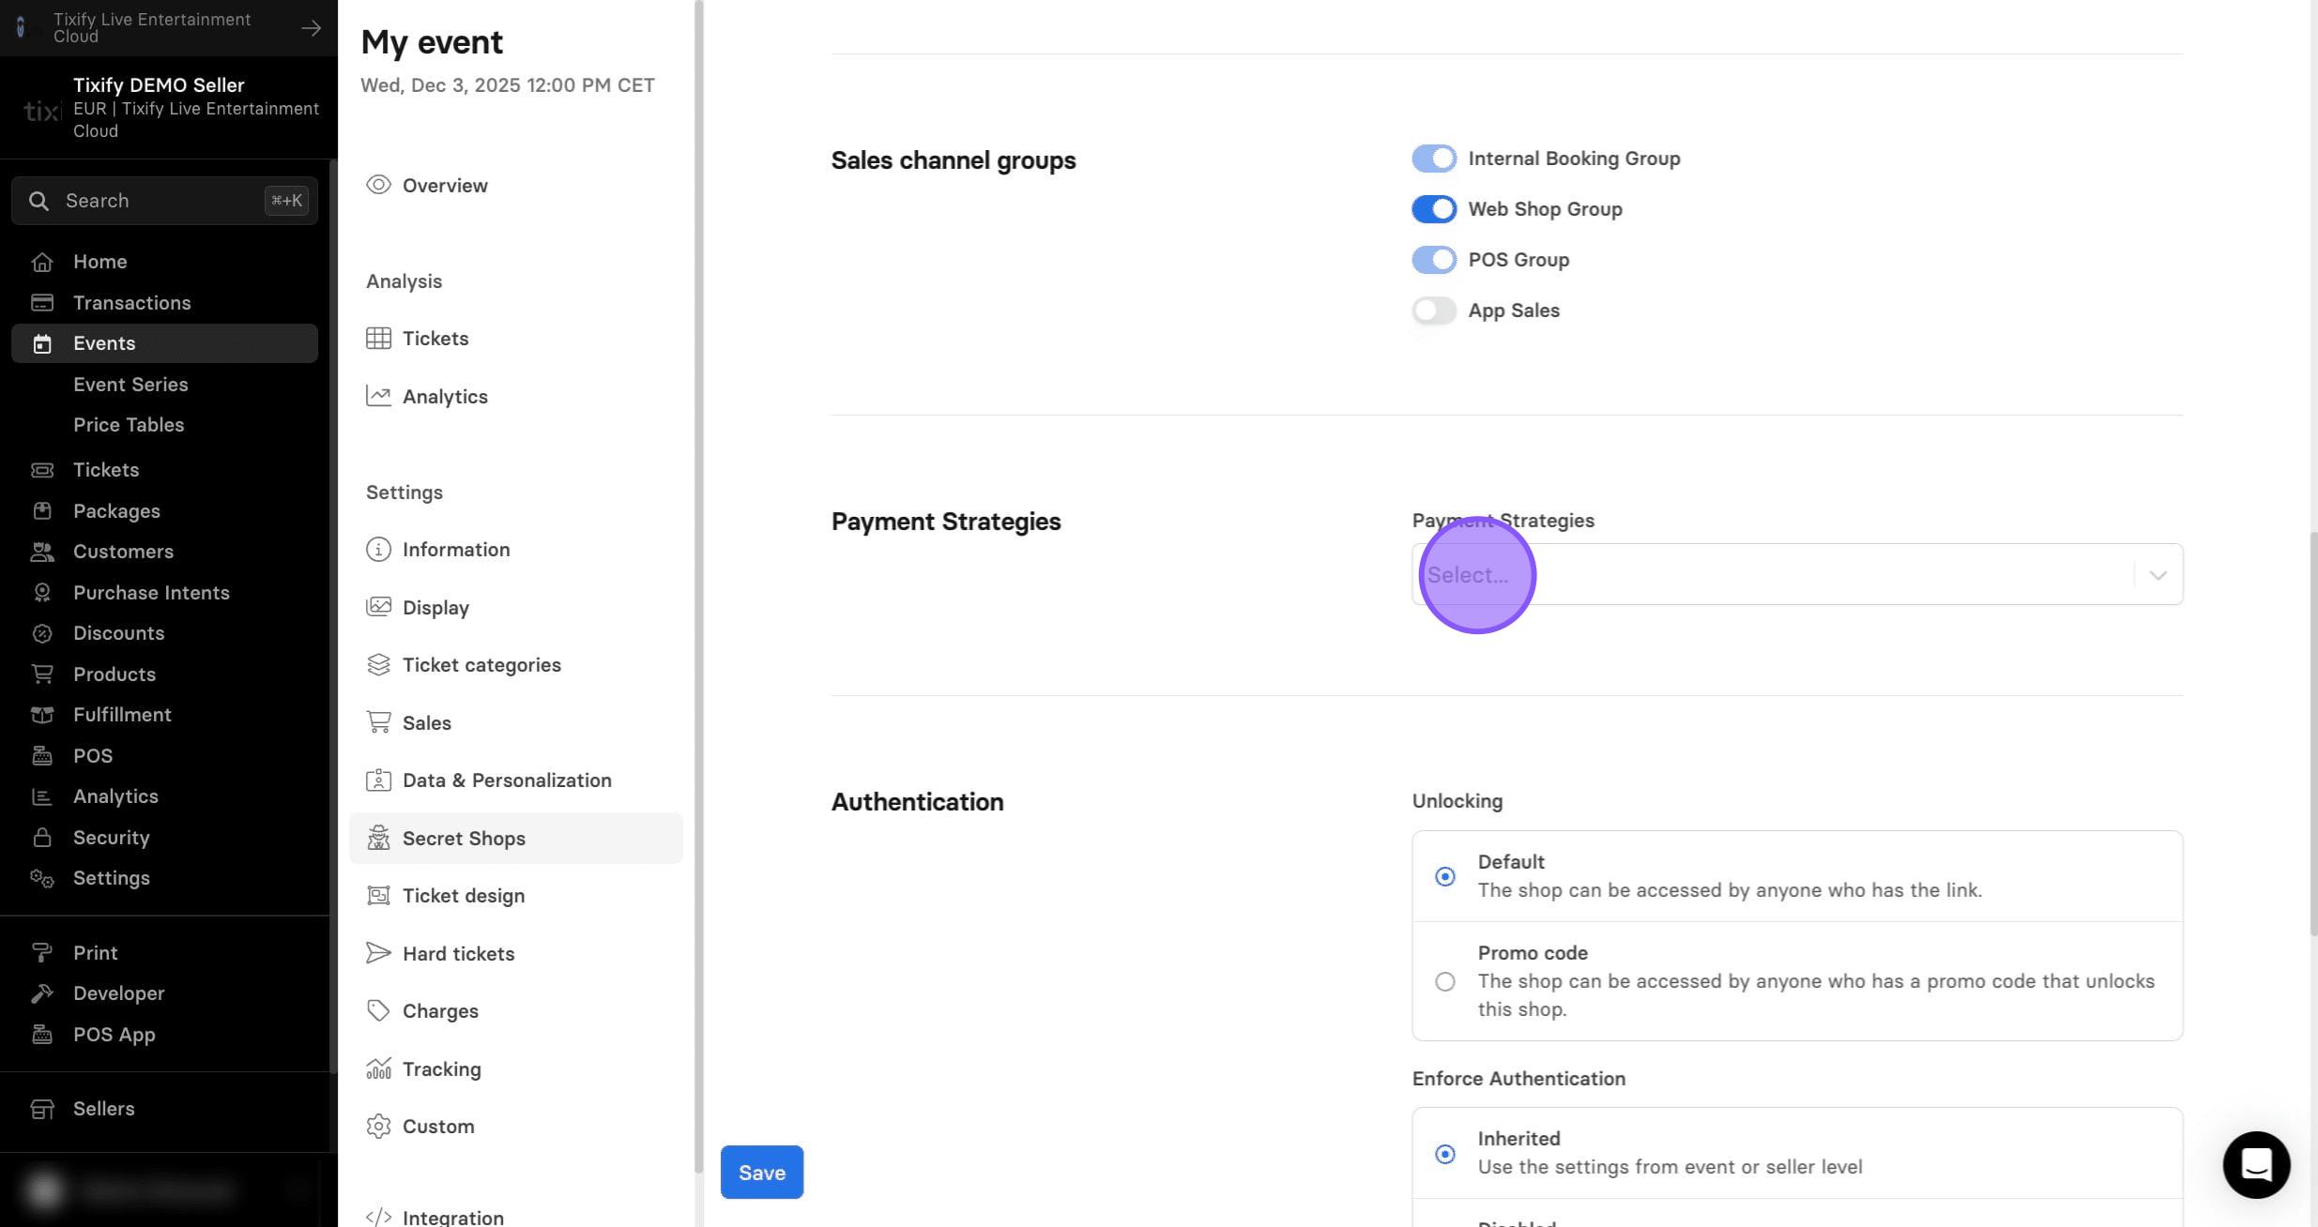This screenshot has height=1227, width=2318.
Task: Open the Payment Strategies select field
Action: pos(1797,574)
